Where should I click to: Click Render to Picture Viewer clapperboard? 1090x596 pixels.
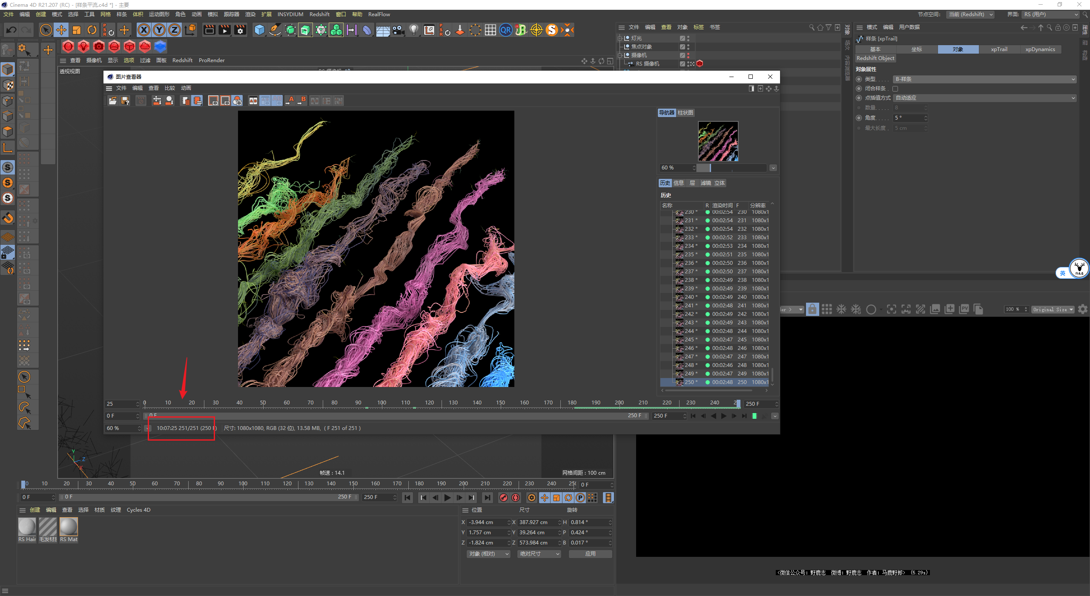224,30
